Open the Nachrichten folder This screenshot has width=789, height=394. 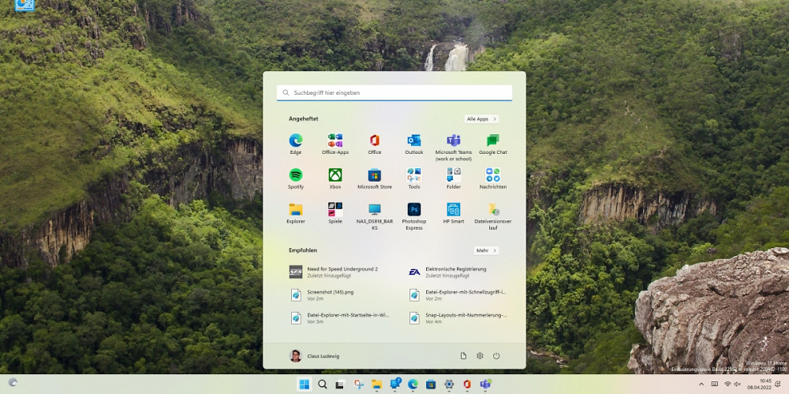(x=492, y=179)
